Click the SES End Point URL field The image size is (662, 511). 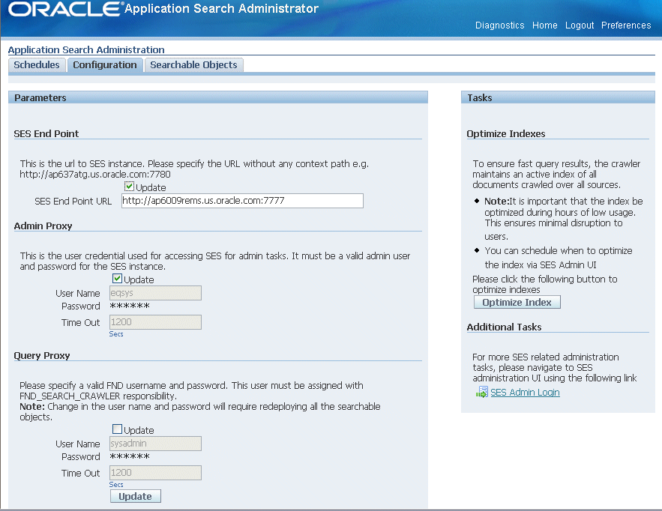(x=242, y=201)
